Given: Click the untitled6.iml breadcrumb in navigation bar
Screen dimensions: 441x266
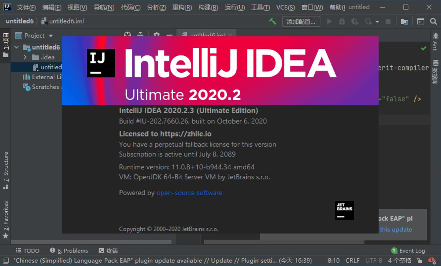Looking at the screenshot, I should [x=62, y=21].
